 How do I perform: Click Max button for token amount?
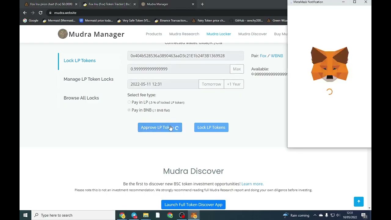237,69
